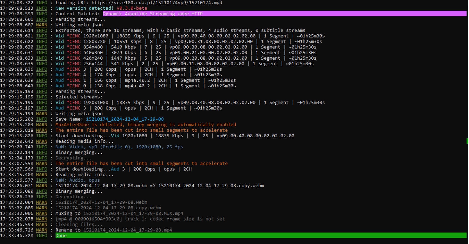Screen dimensions: 469x244
Task: Click the 'Rename to' label
Action: click(x=68, y=230)
